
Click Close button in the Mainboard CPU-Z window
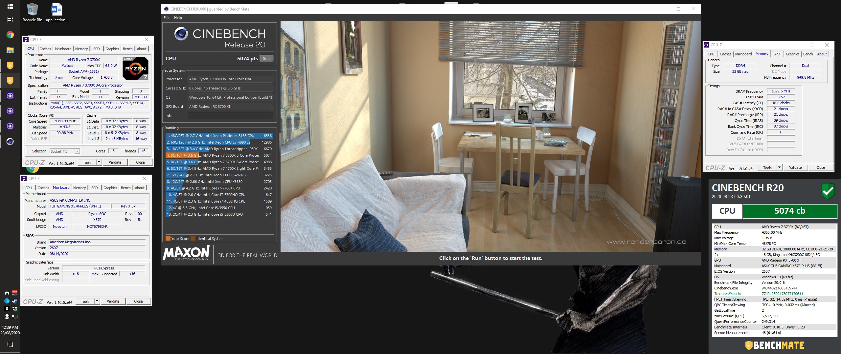click(138, 301)
